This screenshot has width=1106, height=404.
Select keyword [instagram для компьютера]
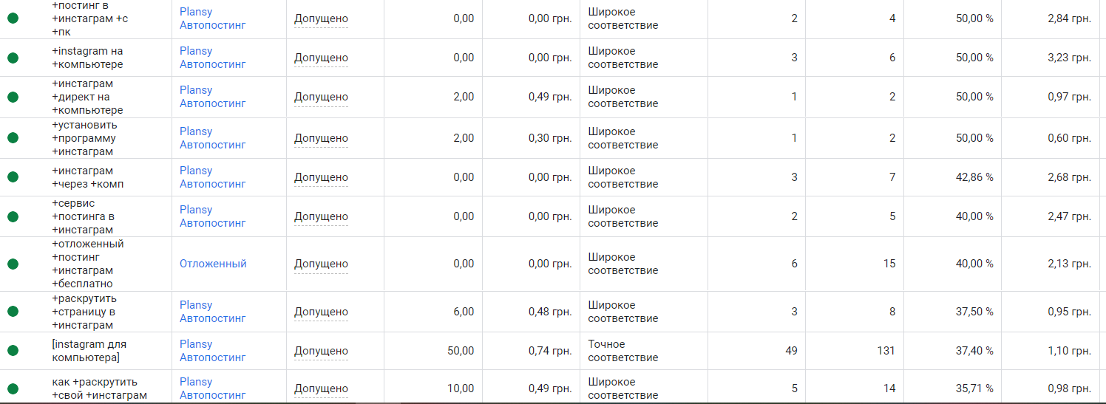pos(89,351)
